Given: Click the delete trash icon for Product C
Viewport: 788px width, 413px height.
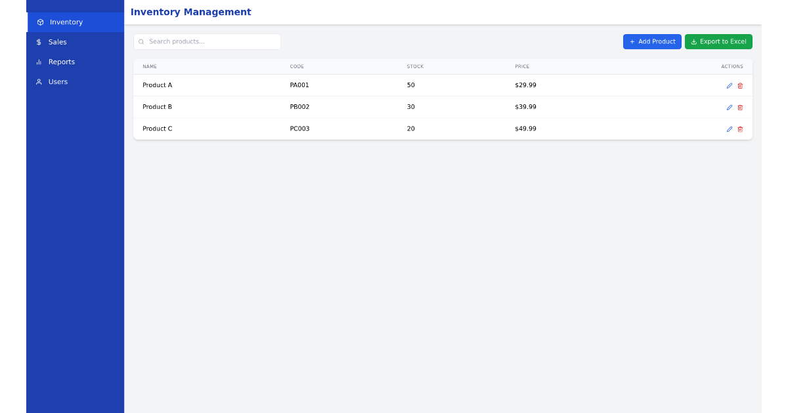Looking at the screenshot, I should point(740,129).
